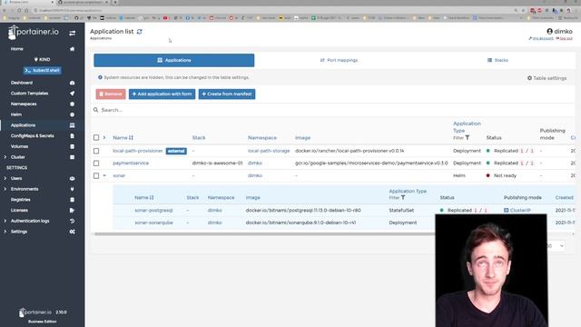Click the Helm icon in sidebar
Viewport: 581px width, 327px height.
[73, 115]
